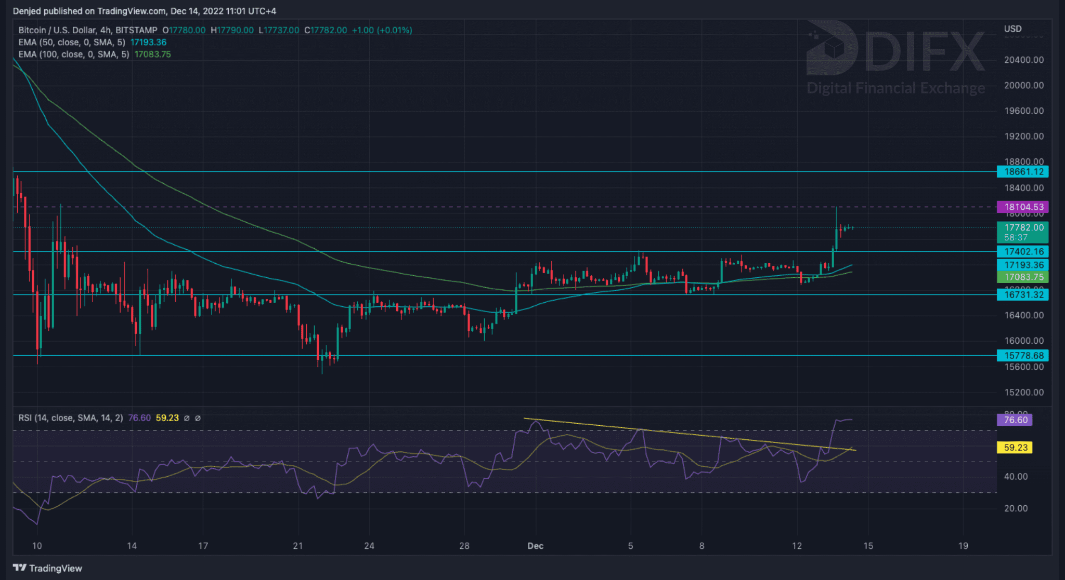
Task: Select the 15778.68 support level label
Action: coord(1023,356)
